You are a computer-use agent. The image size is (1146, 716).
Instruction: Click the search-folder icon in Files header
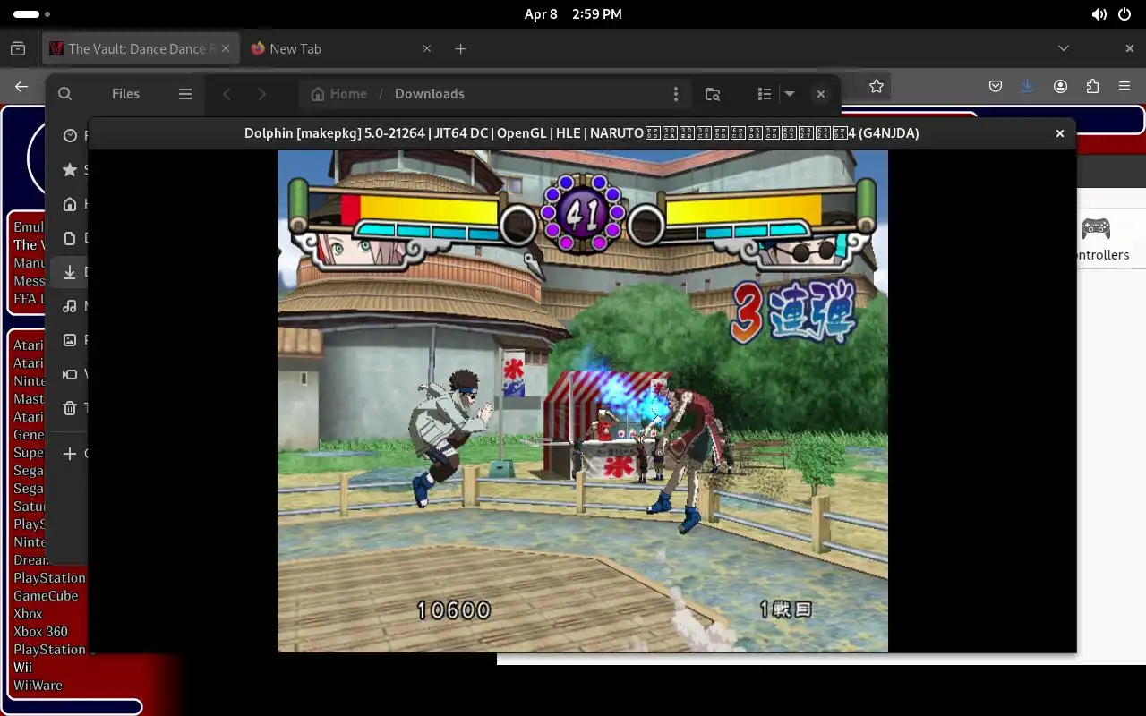[x=713, y=94]
